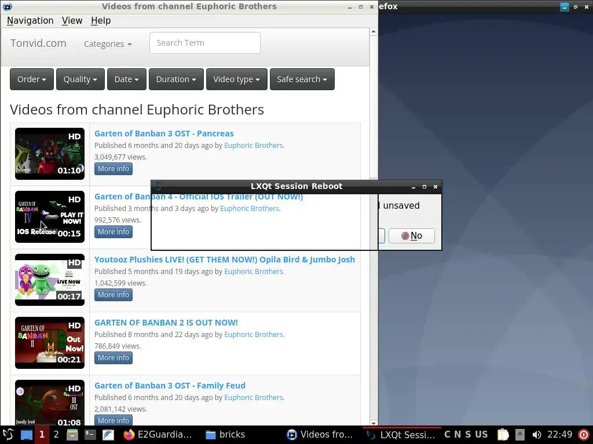
Task: Switch to workspace 2 in the pager
Action: coord(56,435)
